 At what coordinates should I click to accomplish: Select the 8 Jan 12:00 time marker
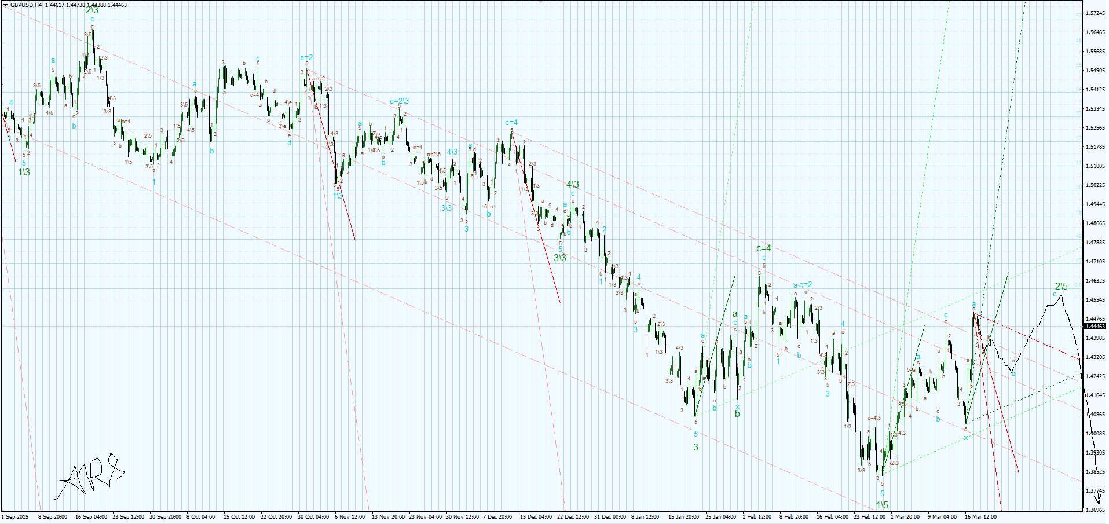pyautogui.click(x=645, y=516)
